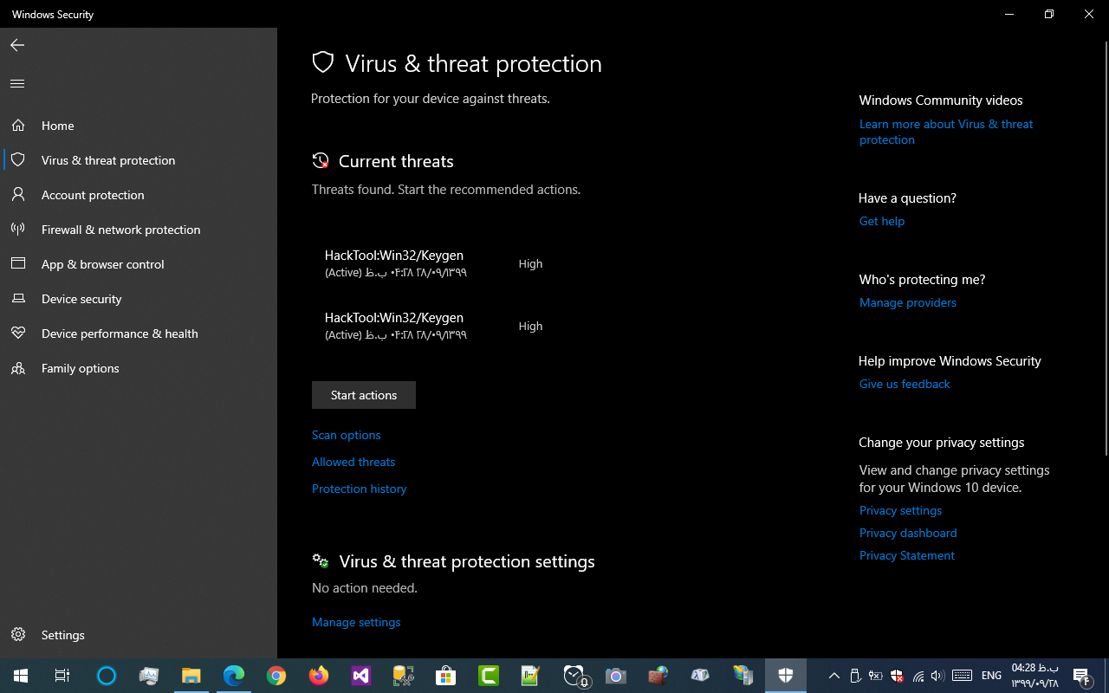Open Device performance & health

point(139,334)
